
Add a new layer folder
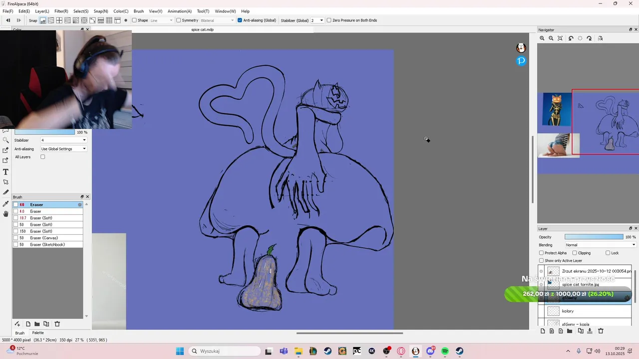pyautogui.click(x=570, y=331)
